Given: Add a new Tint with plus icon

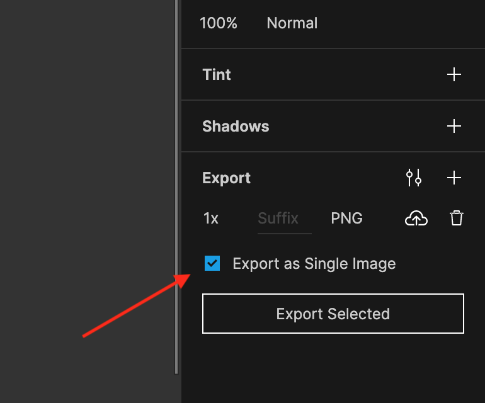Looking at the screenshot, I should coord(454,74).
